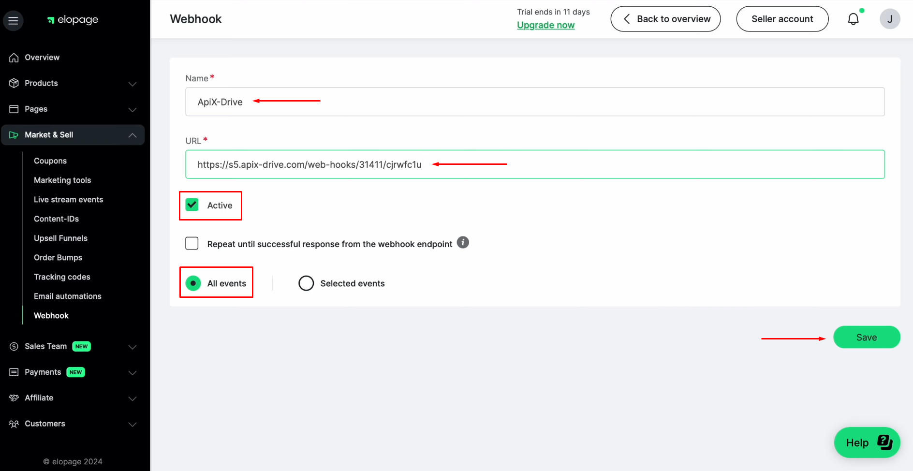Open Order Bumps

pos(58,258)
